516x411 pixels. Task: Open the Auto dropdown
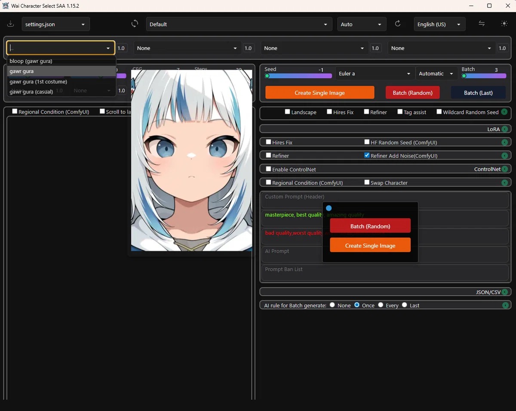coord(362,24)
